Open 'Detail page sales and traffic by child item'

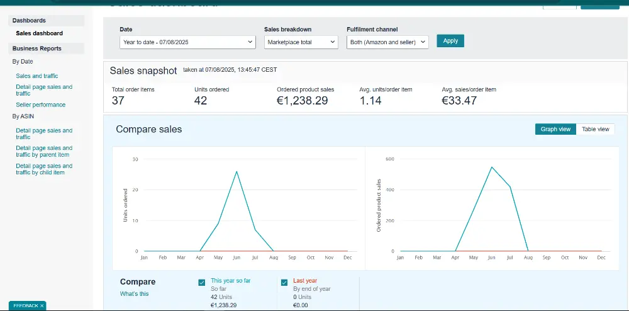click(x=44, y=169)
